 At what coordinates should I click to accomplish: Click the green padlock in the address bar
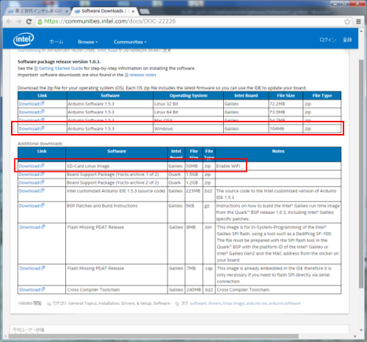tap(40, 21)
